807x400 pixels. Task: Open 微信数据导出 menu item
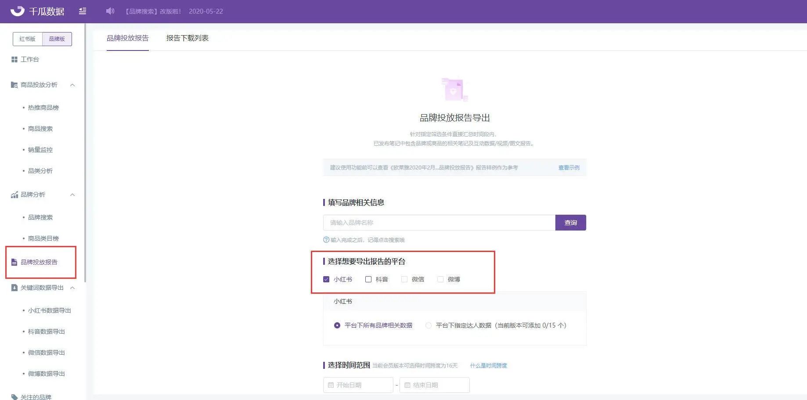pyautogui.click(x=47, y=353)
